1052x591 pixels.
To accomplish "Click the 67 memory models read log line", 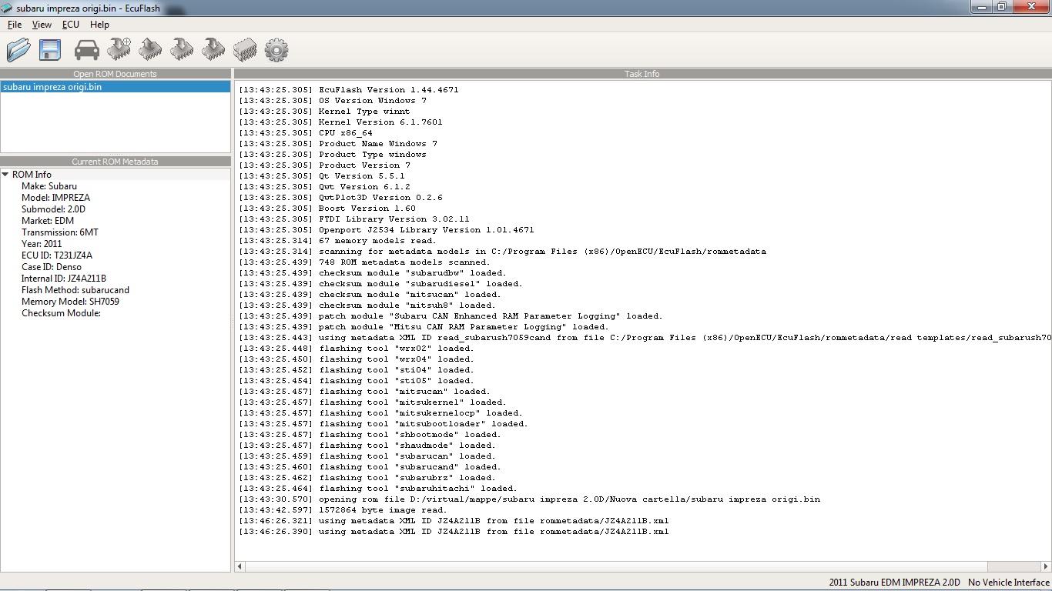I will [338, 240].
